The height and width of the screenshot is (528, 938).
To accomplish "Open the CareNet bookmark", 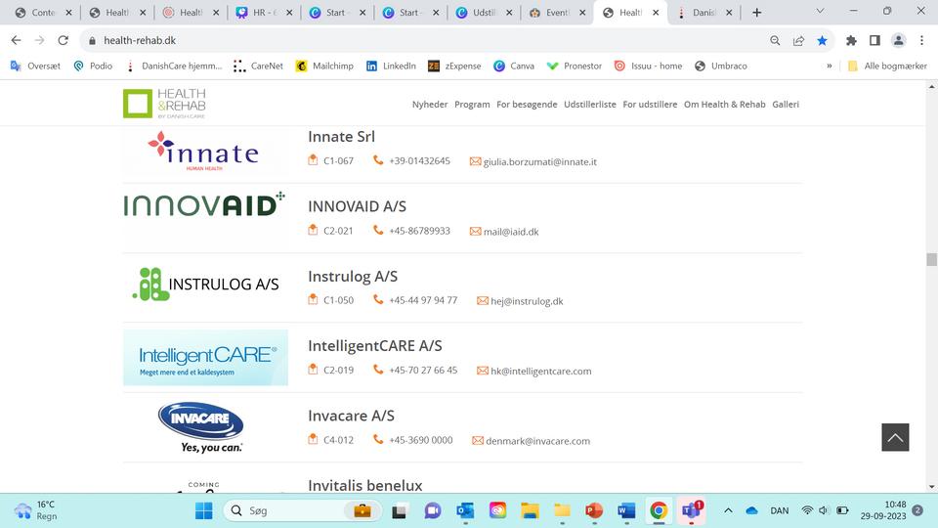I will click(258, 66).
